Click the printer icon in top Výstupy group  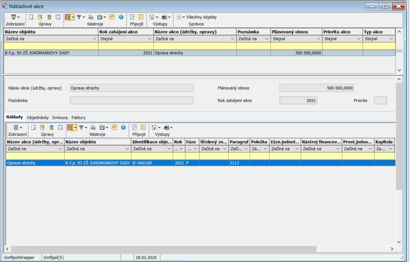(164, 17)
